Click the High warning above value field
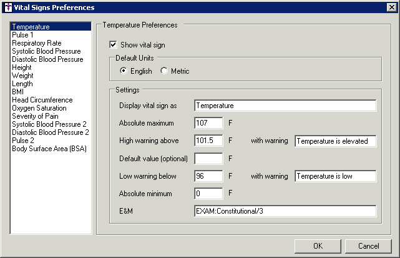400x258 pixels. (208, 141)
